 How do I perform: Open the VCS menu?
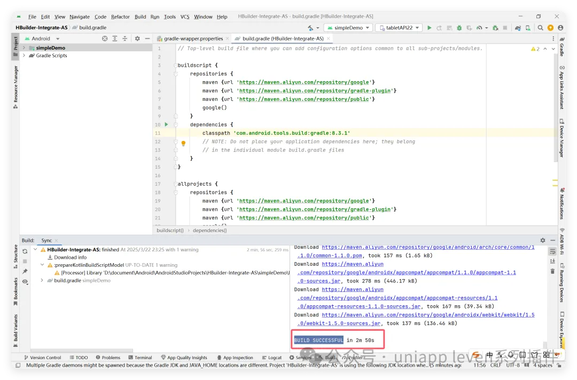tap(185, 17)
